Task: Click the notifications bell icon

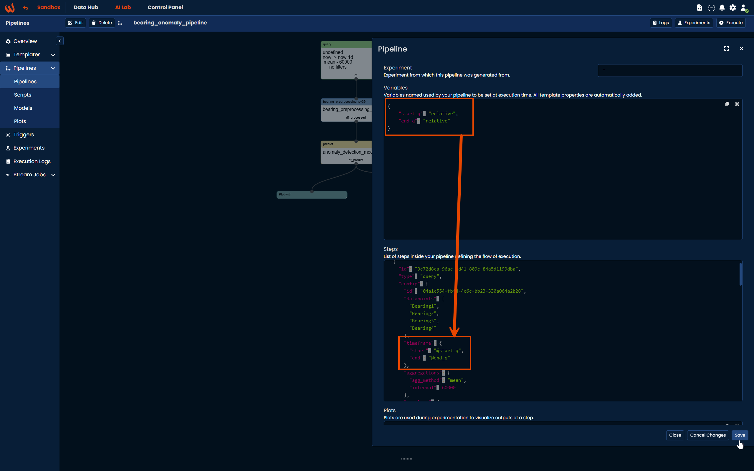Action: 722,7
